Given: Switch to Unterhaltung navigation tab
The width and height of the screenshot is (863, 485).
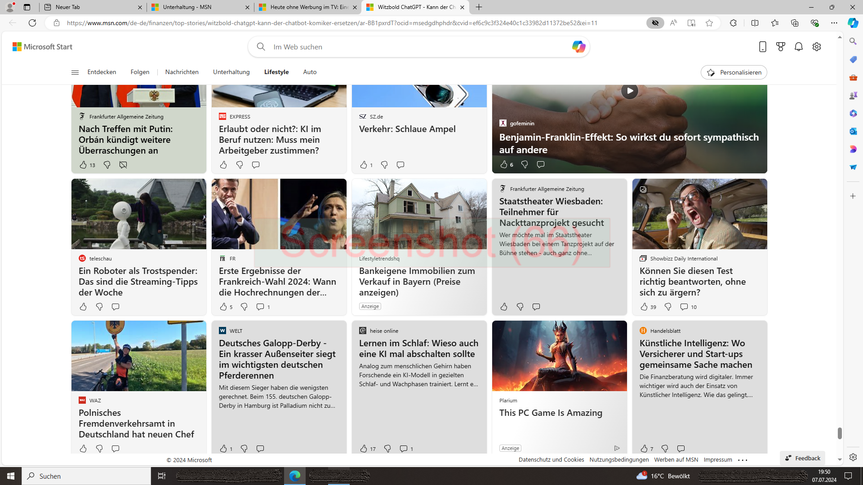Looking at the screenshot, I should [x=231, y=72].
